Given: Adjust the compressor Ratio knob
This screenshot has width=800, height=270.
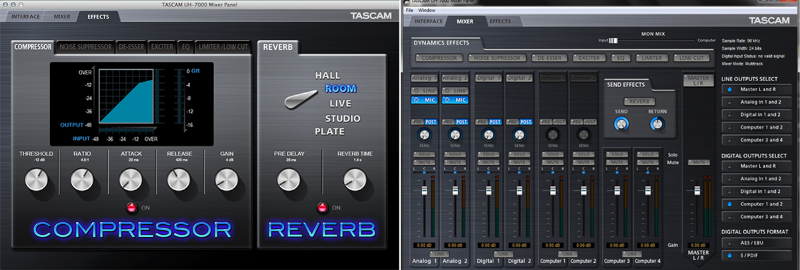Looking at the screenshot, I should point(82,179).
